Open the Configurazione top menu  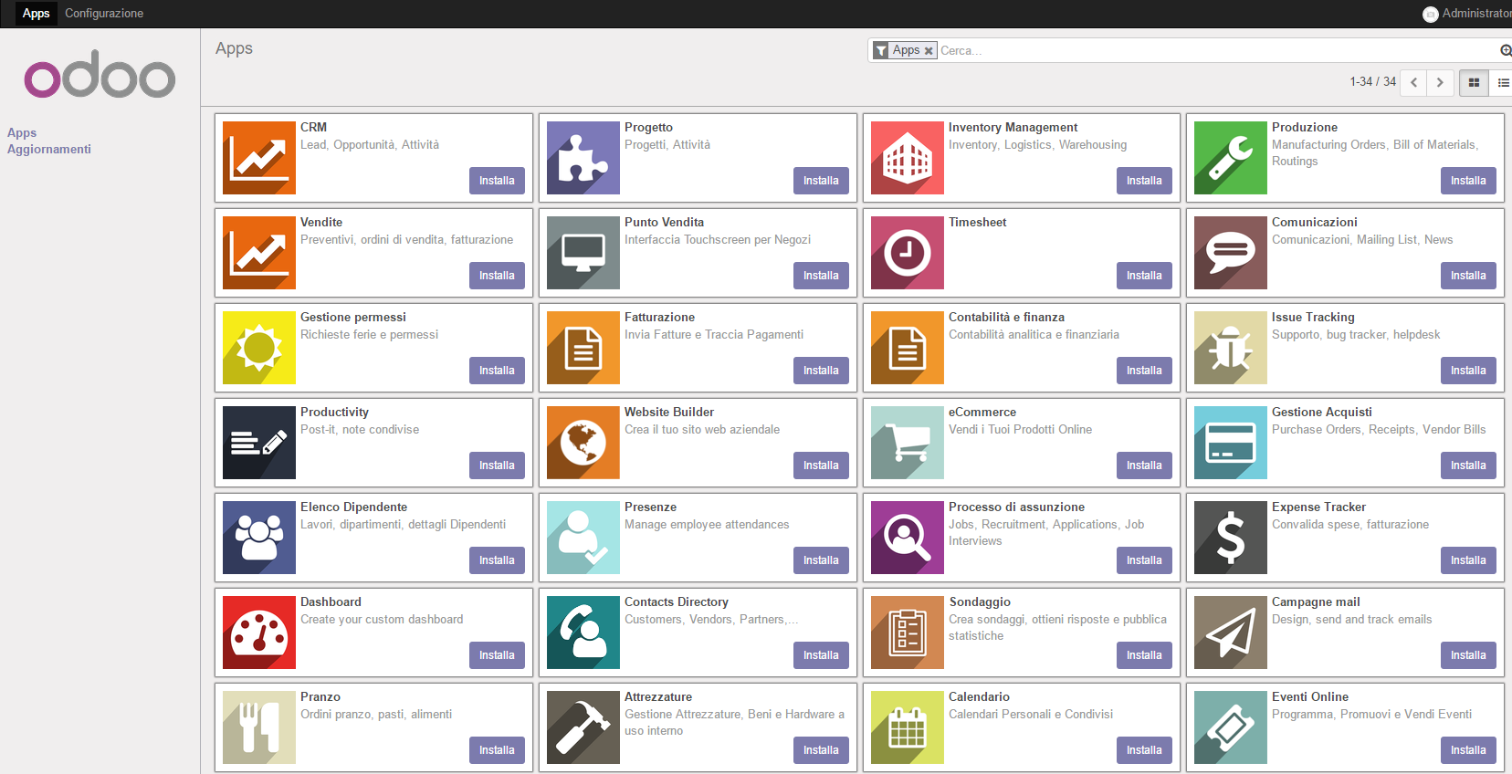[104, 14]
